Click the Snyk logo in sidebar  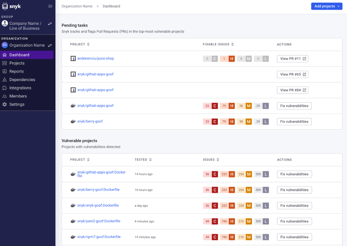[12, 6]
